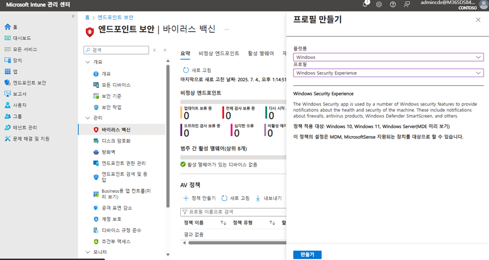Select 조건부 액세스 in submenu

(111, 241)
